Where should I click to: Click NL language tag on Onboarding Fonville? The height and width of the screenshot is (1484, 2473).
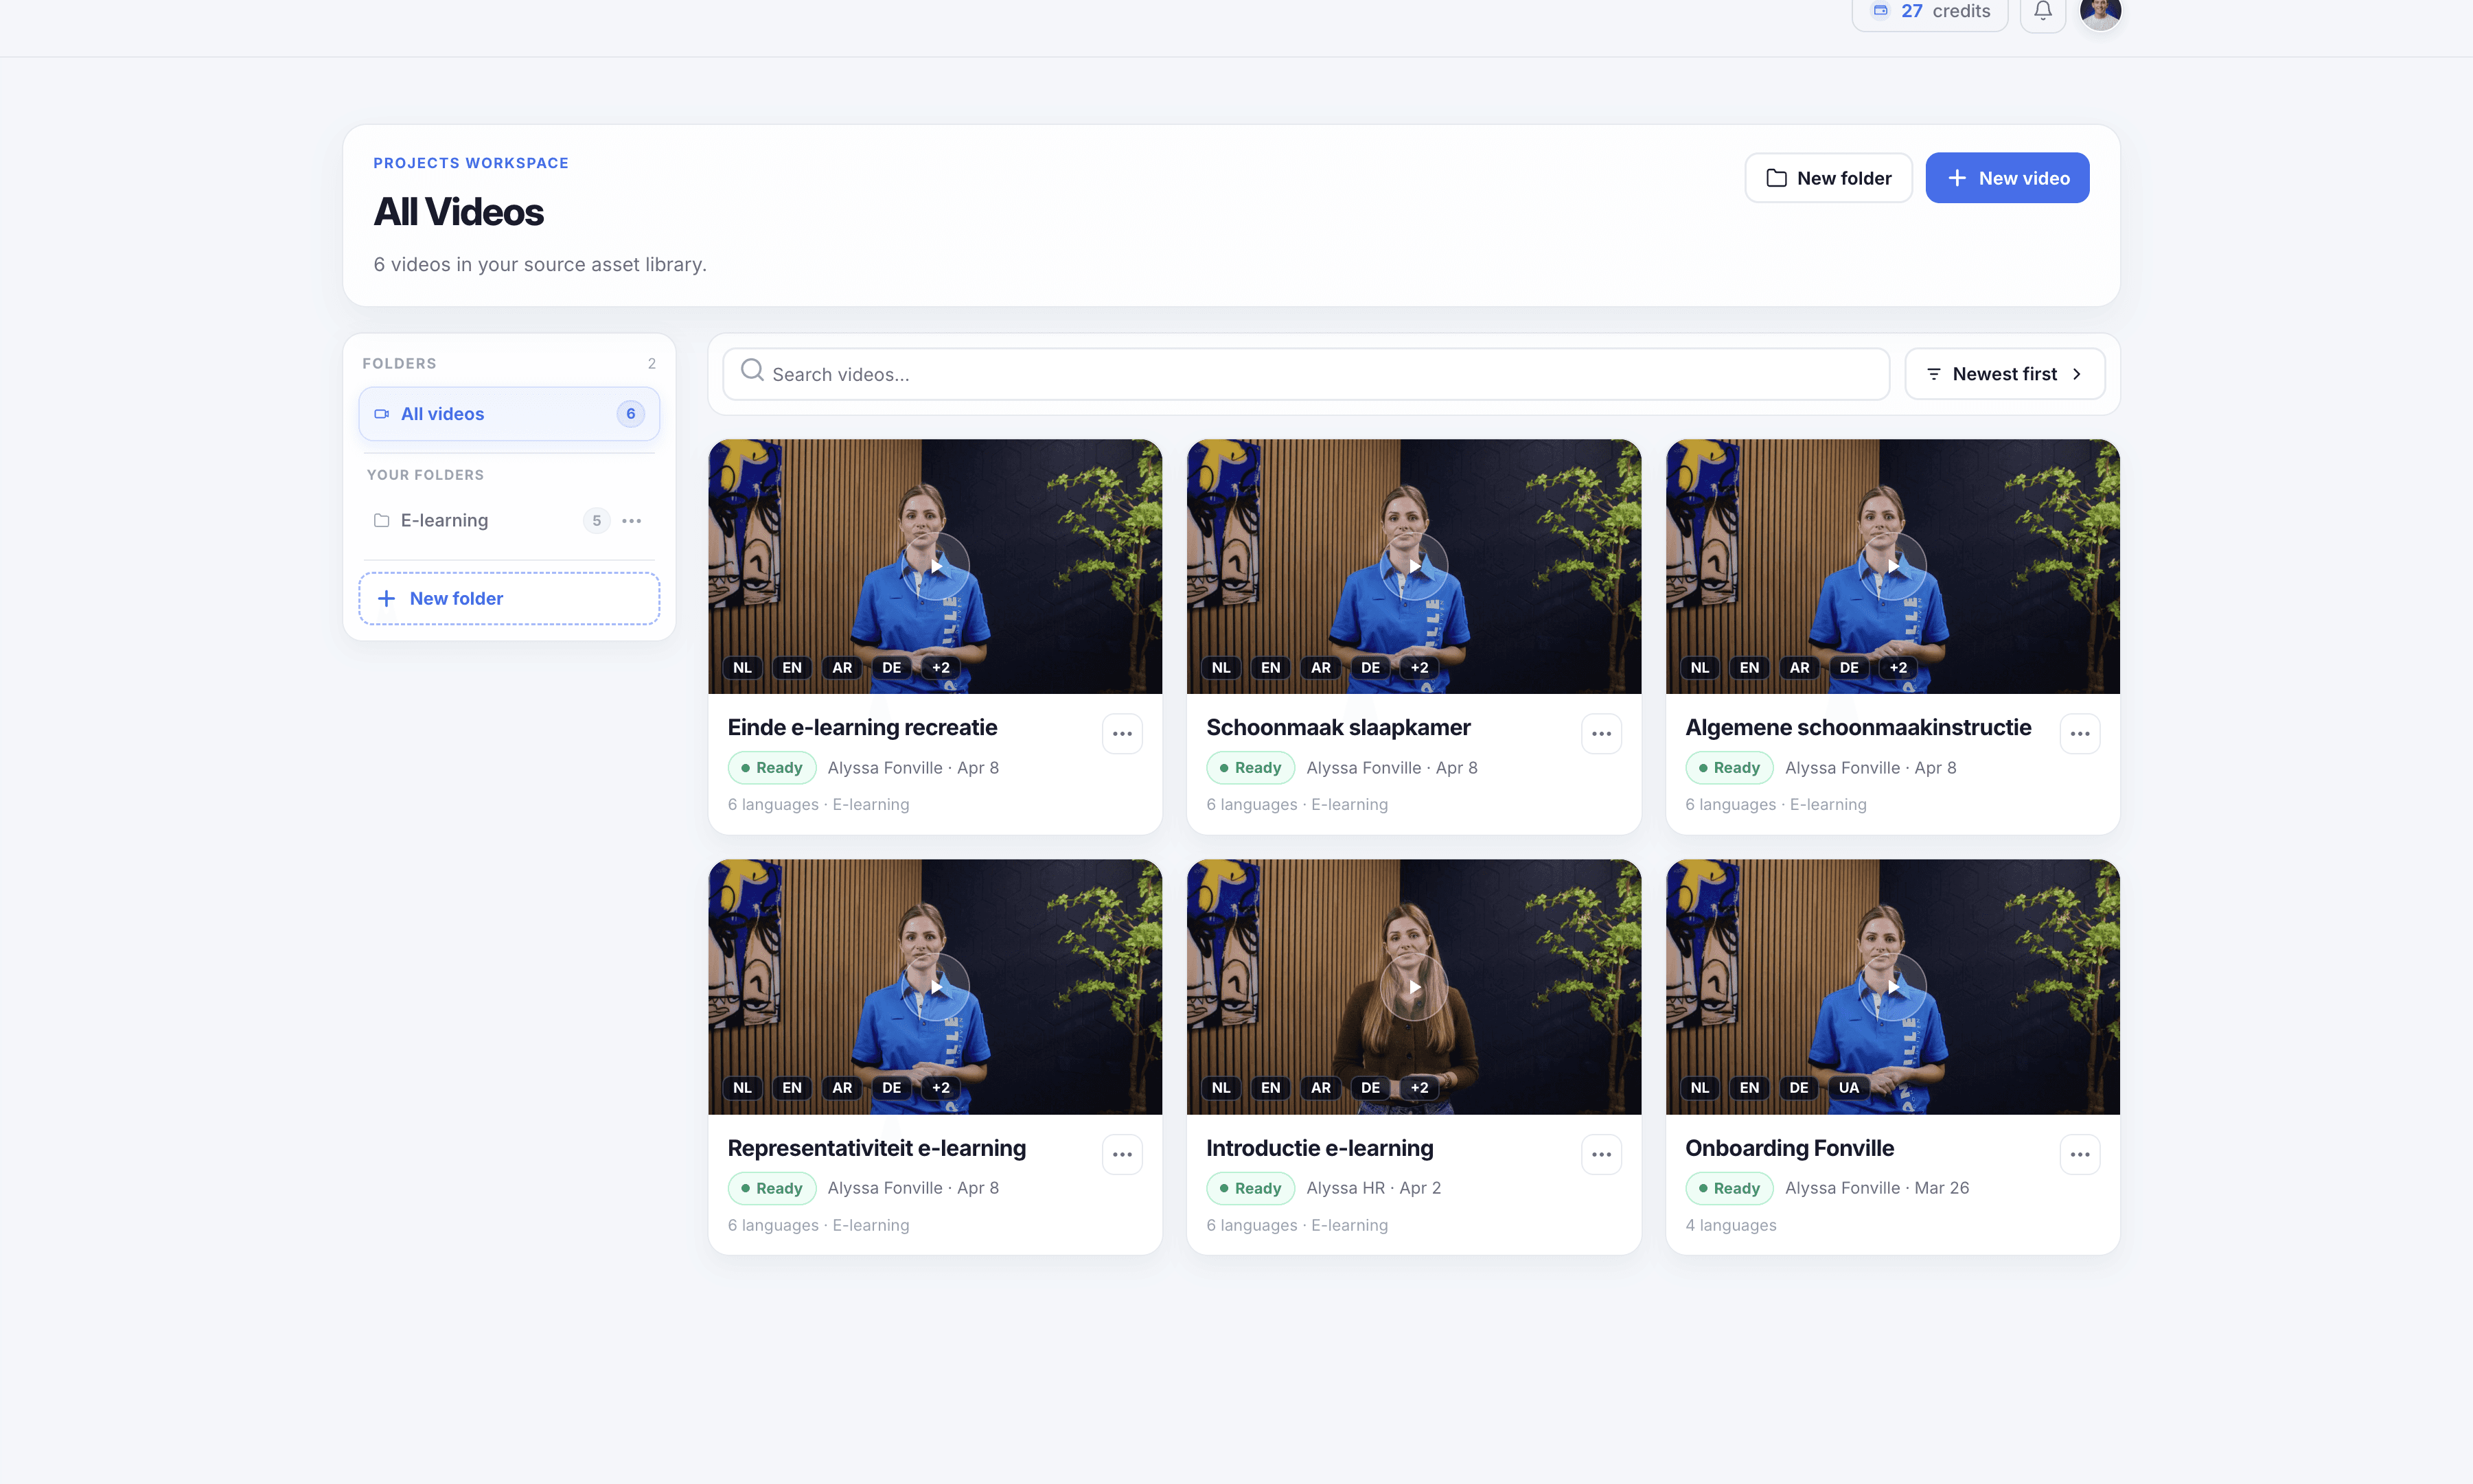pyautogui.click(x=1700, y=1087)
